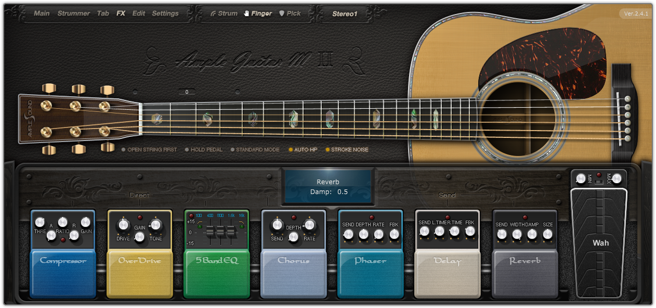Click the Phaser RATE knob

378,235
